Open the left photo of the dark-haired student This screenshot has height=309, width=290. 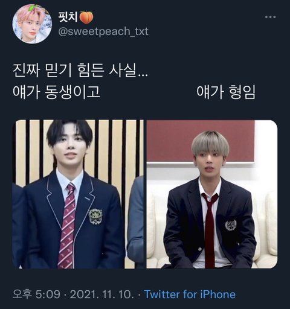pyautogui.click(x=78, y=194)
